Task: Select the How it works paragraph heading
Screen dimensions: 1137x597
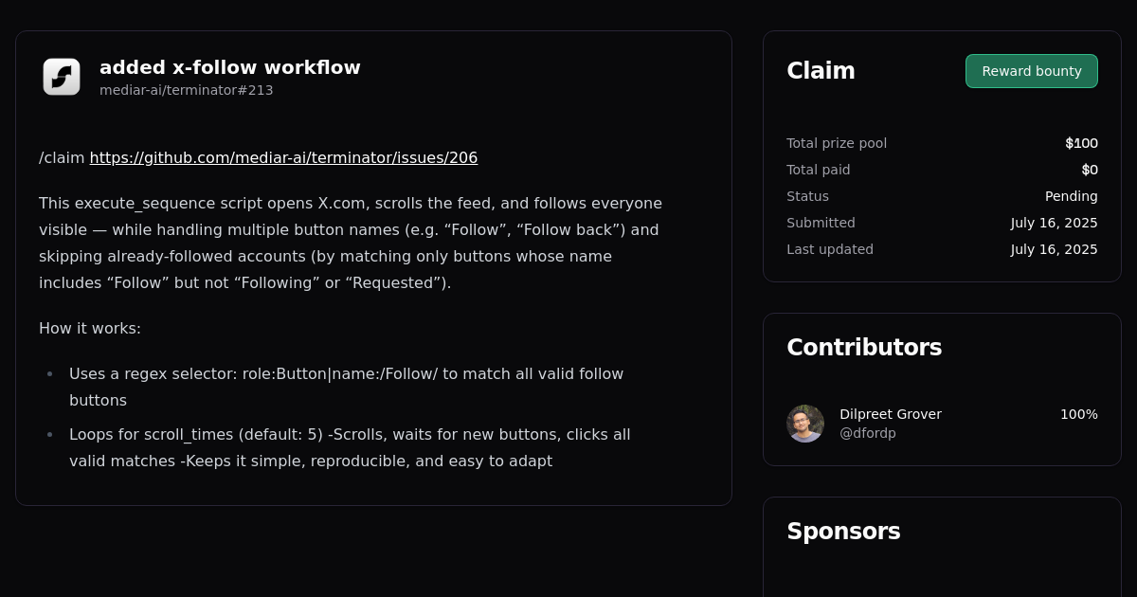Action: (x=90, y=328)
